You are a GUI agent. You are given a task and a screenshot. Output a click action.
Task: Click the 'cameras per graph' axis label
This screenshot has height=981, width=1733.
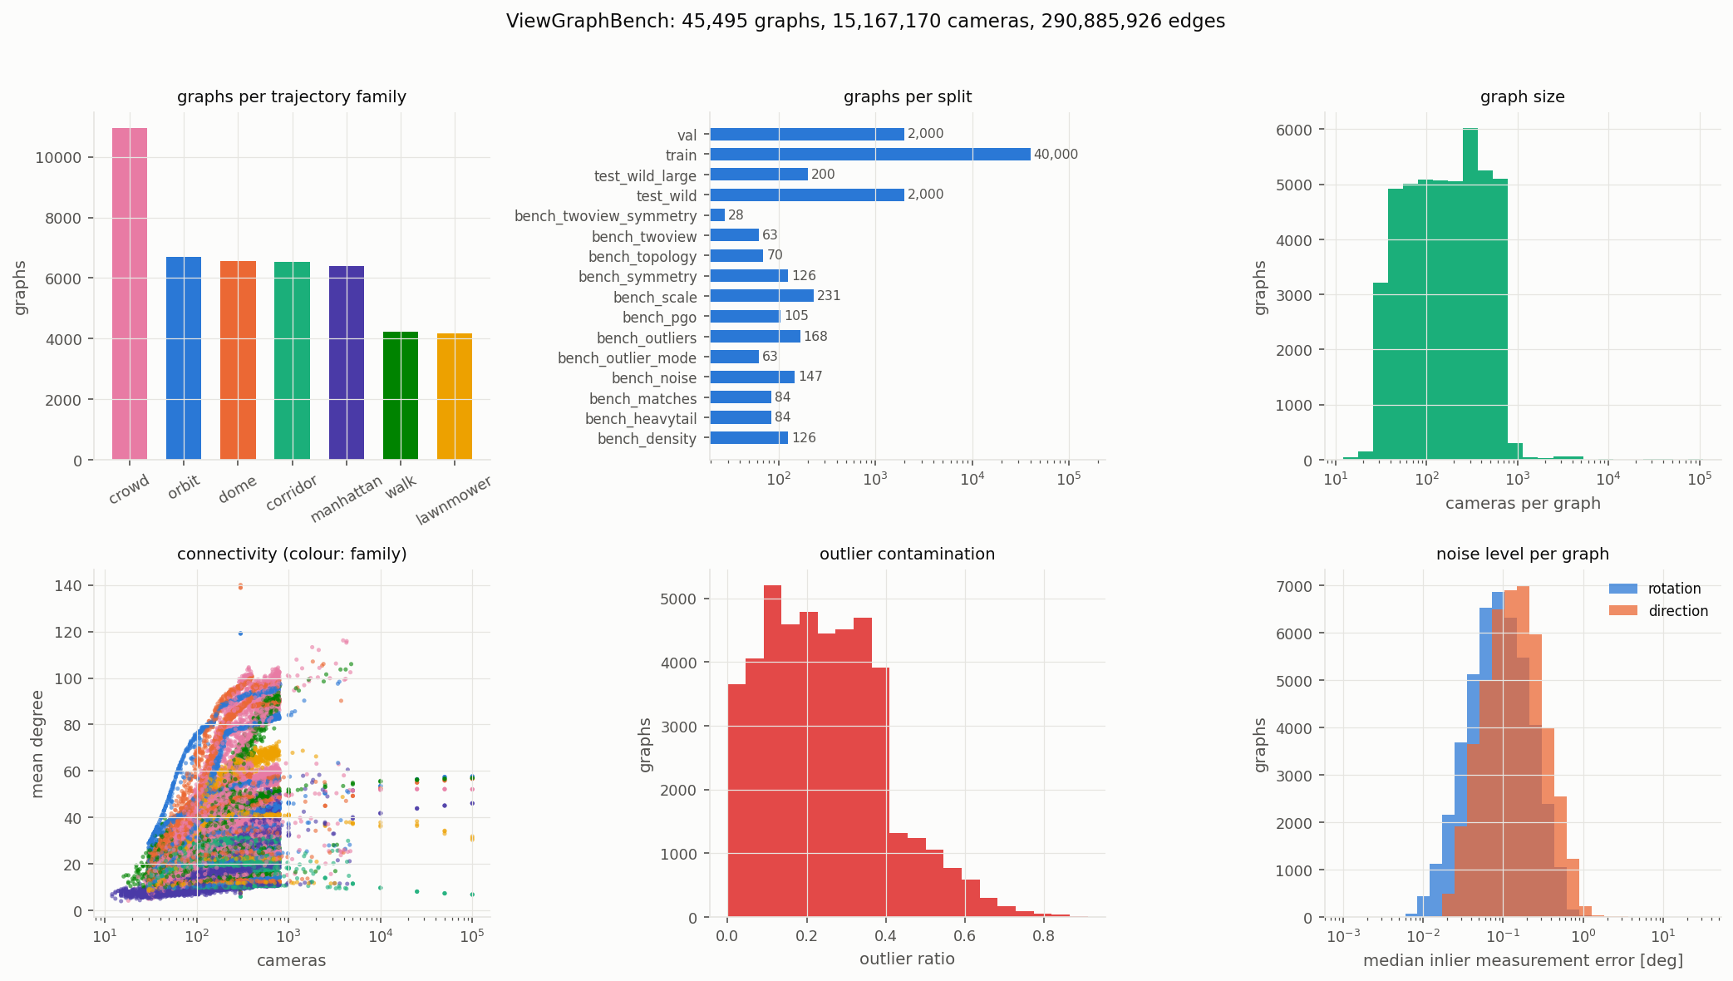coord(1523,503)
